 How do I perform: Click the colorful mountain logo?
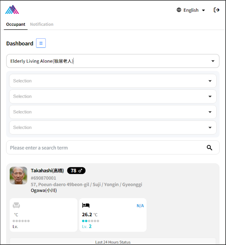12,10
